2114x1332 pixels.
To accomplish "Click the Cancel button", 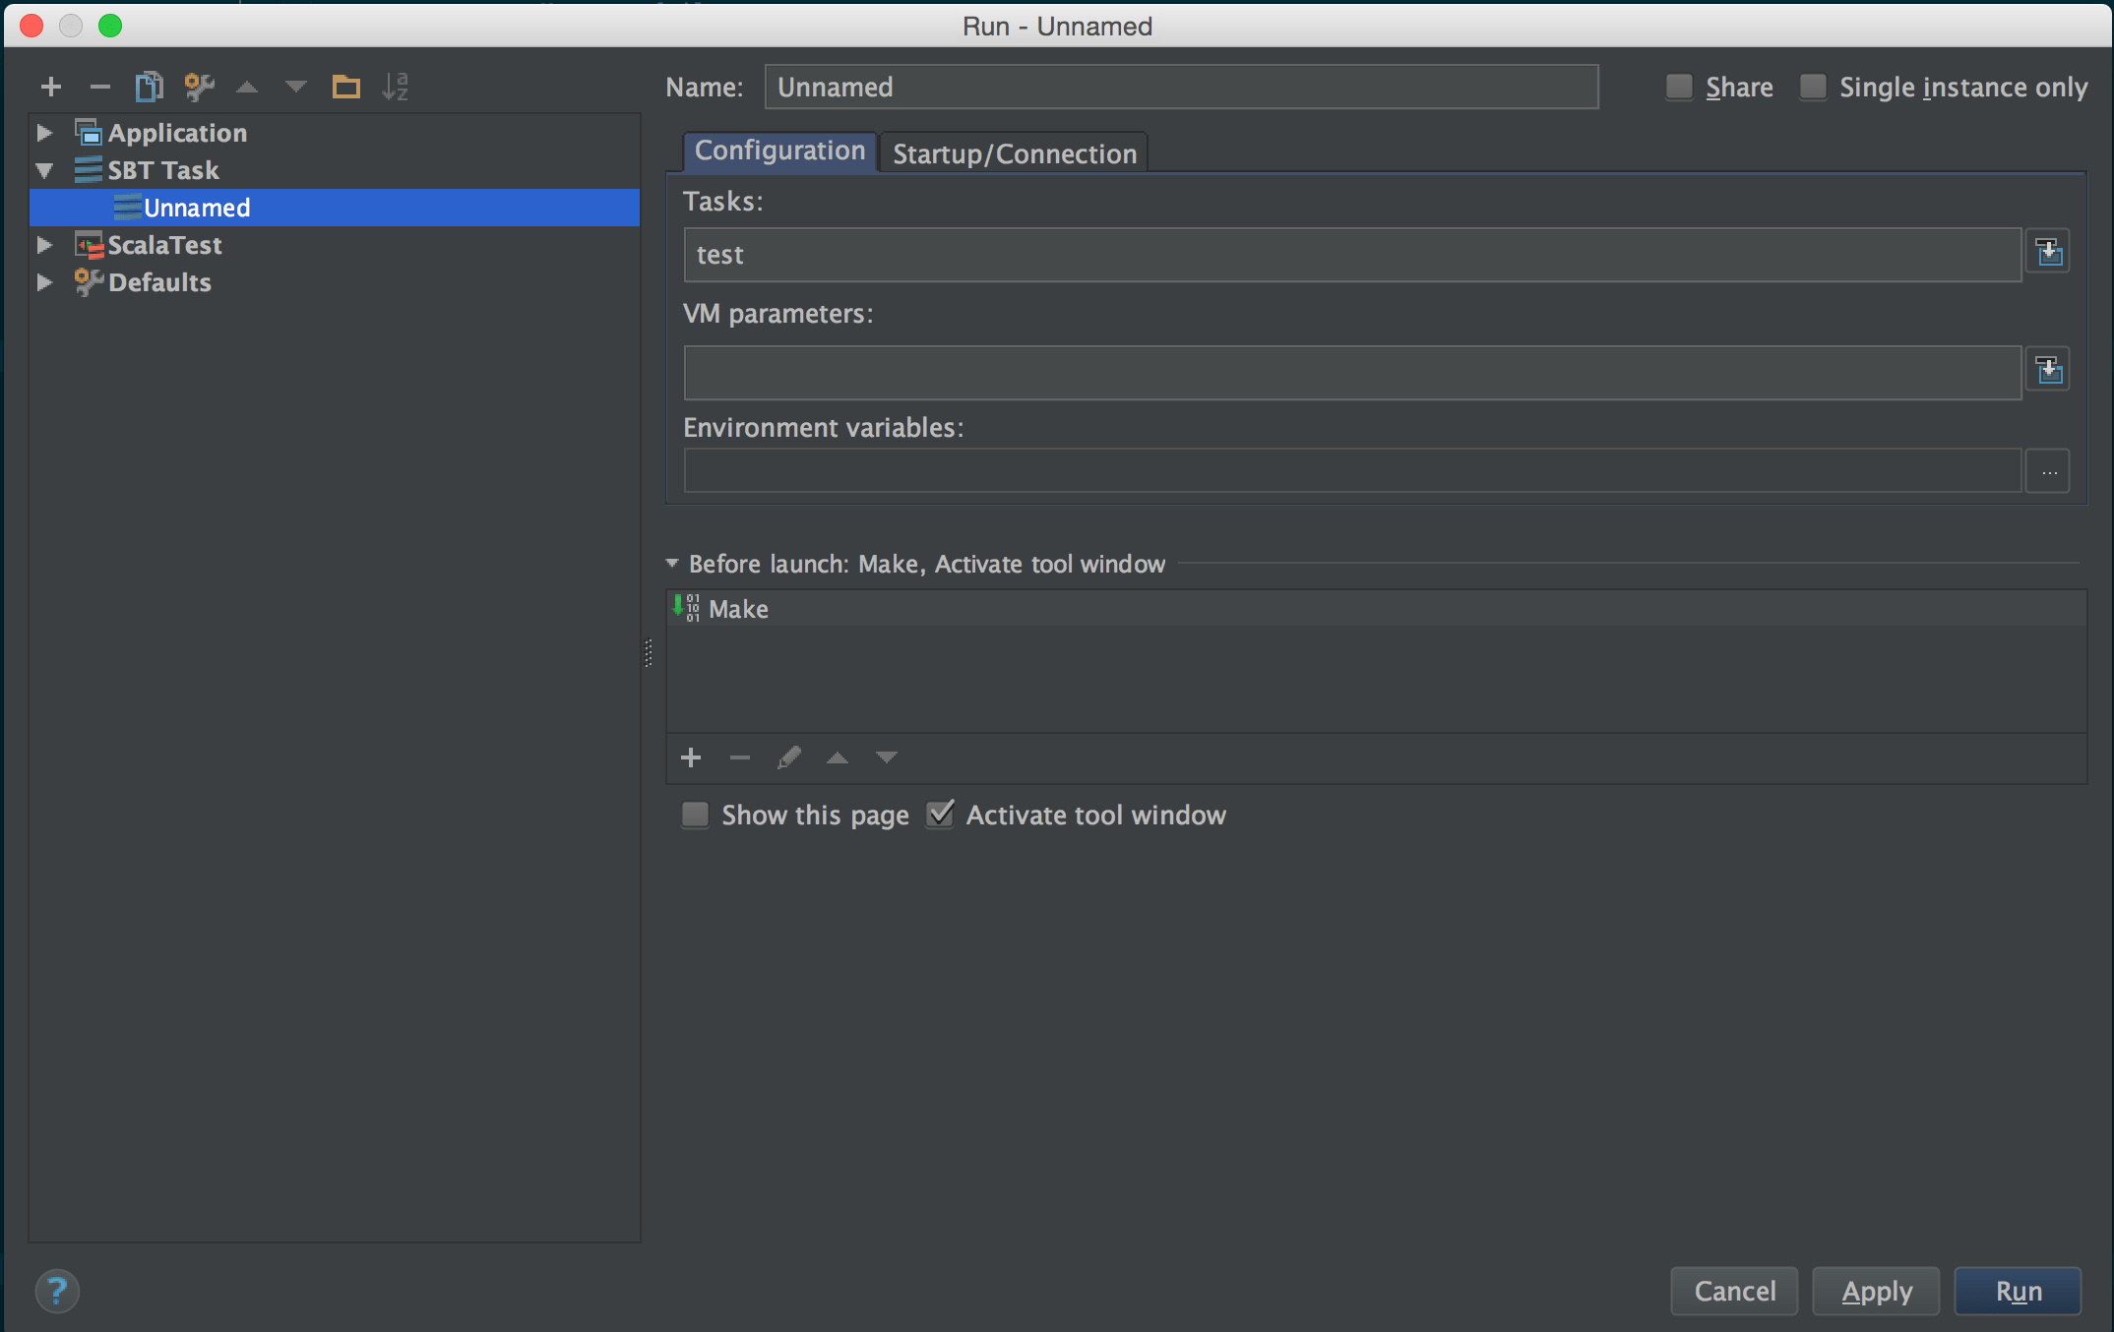I will [x=1734, y=1291].
